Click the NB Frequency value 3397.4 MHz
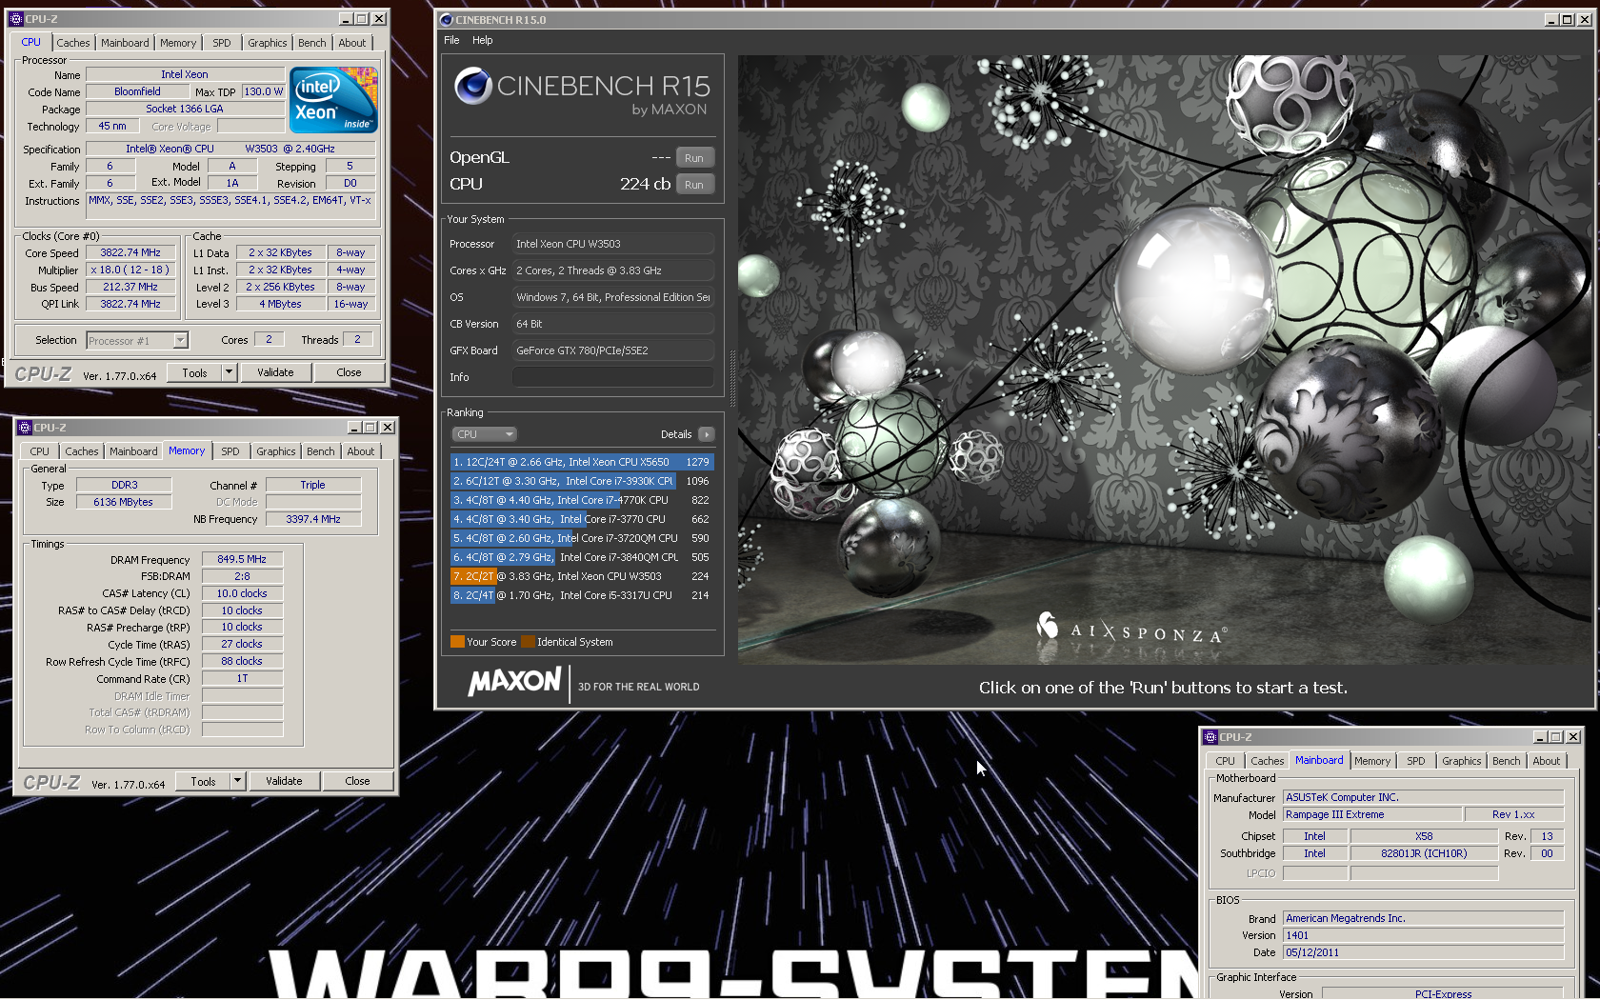Screen dimensions: 1600x1000 tap(313, 519)
